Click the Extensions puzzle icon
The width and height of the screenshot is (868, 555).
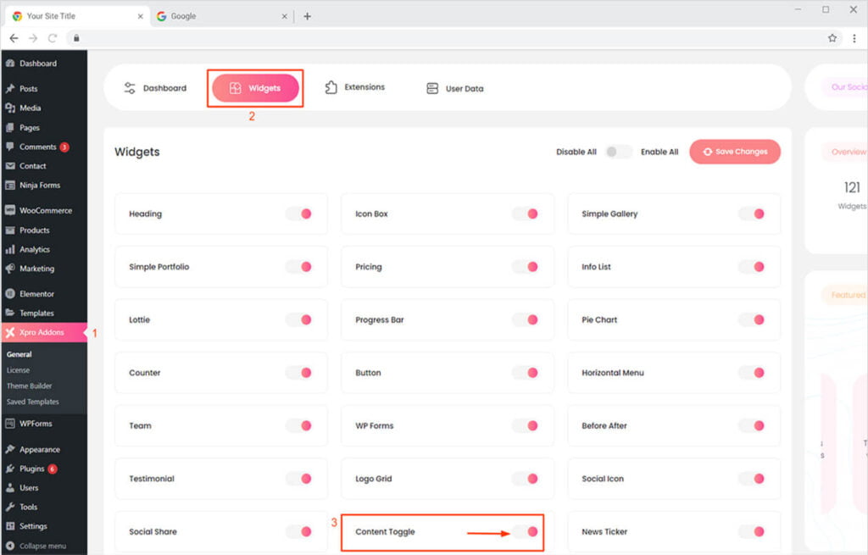[332, 87]
